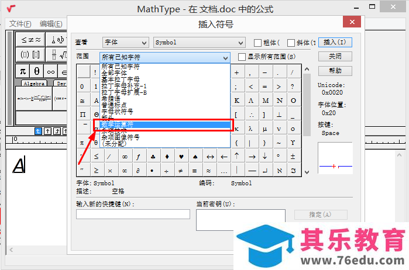Click the symbol grid scroll-up arrow
Image resolution: width=409 pixels, height=270 pixels.
tap(307, 70)
